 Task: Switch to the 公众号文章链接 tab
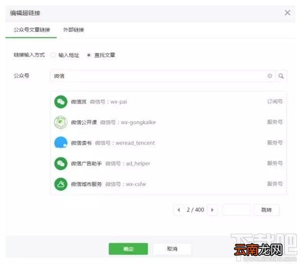click(32, 30)
